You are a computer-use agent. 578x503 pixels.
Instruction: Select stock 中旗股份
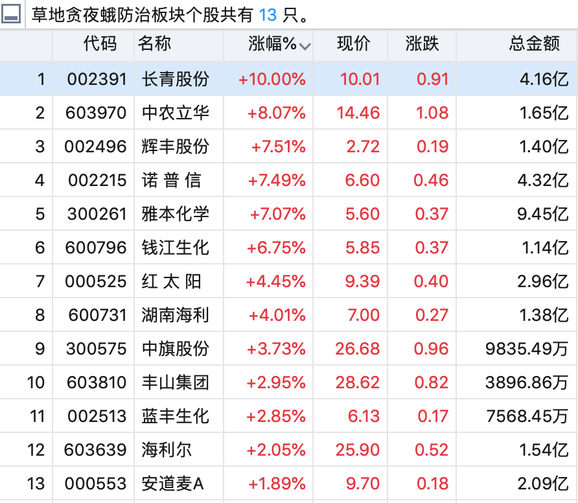[176, 349]
